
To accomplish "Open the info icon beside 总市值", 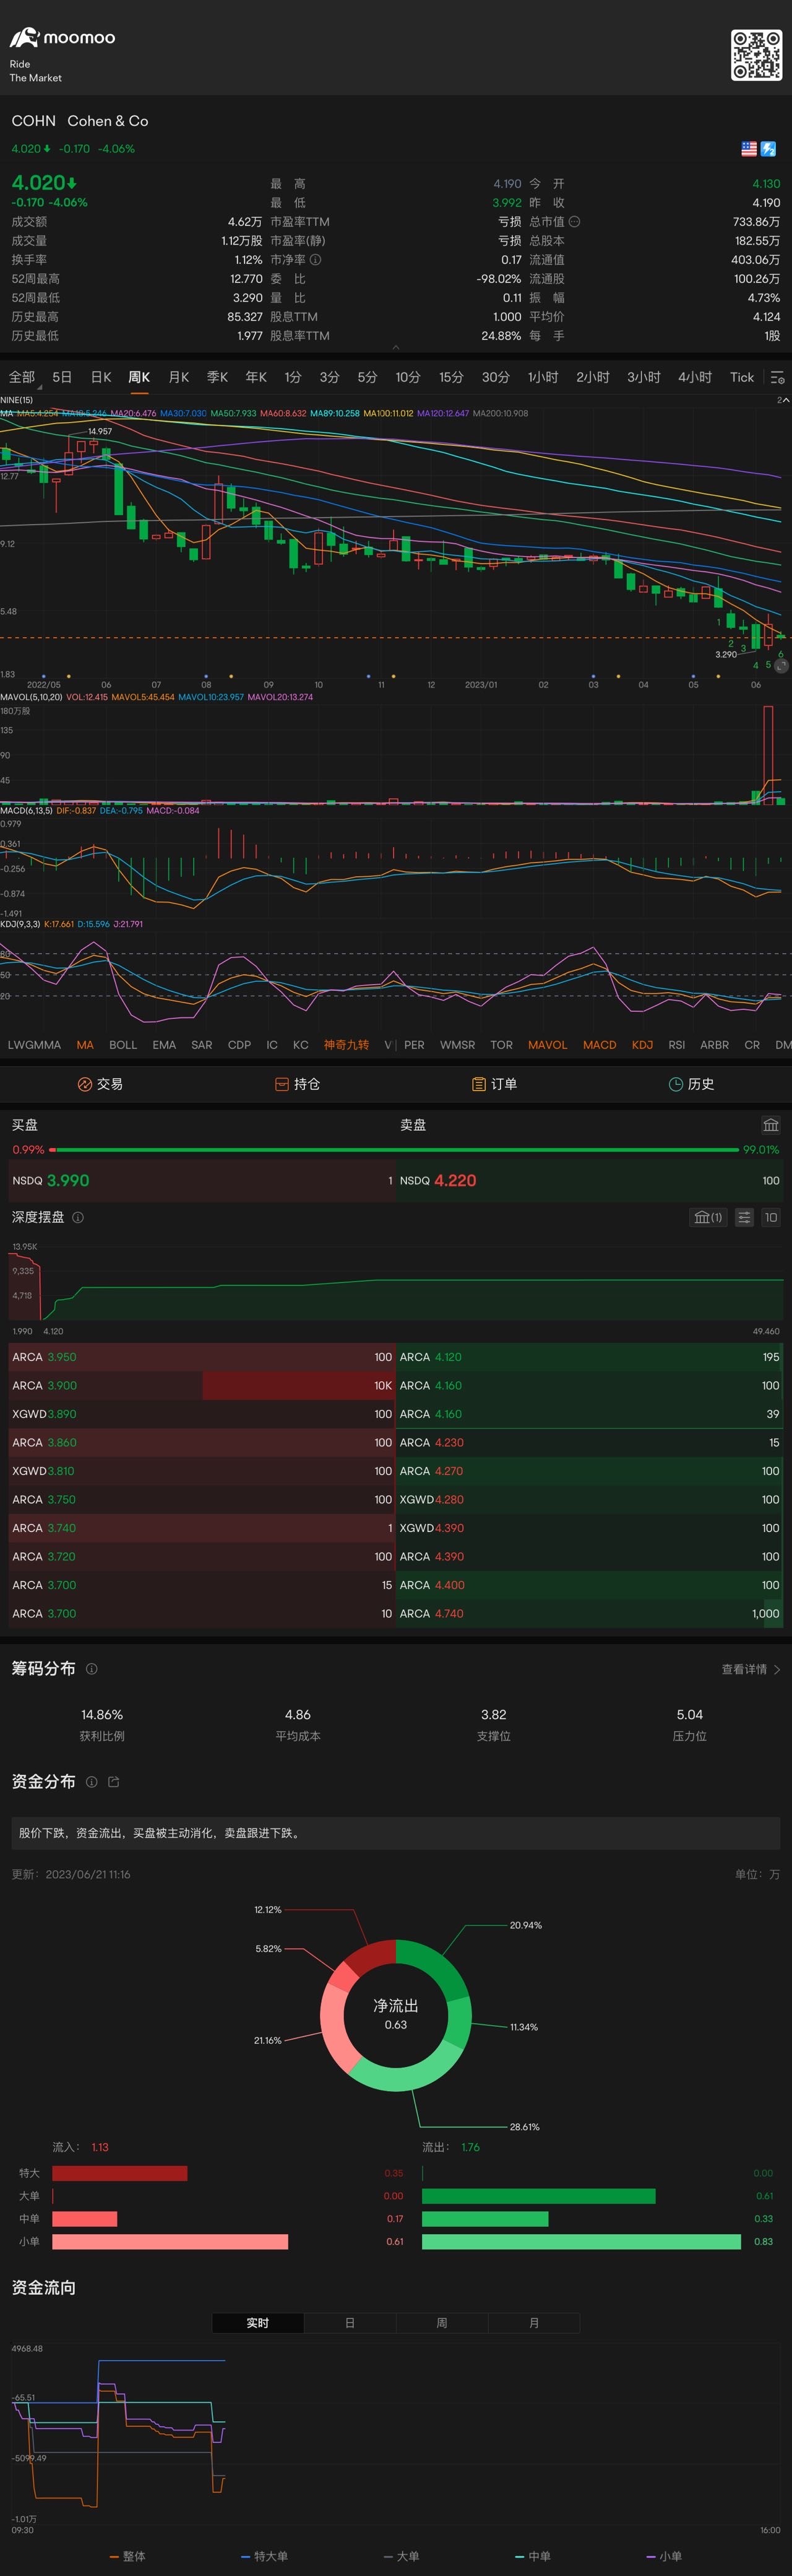I will click(574, 222).
